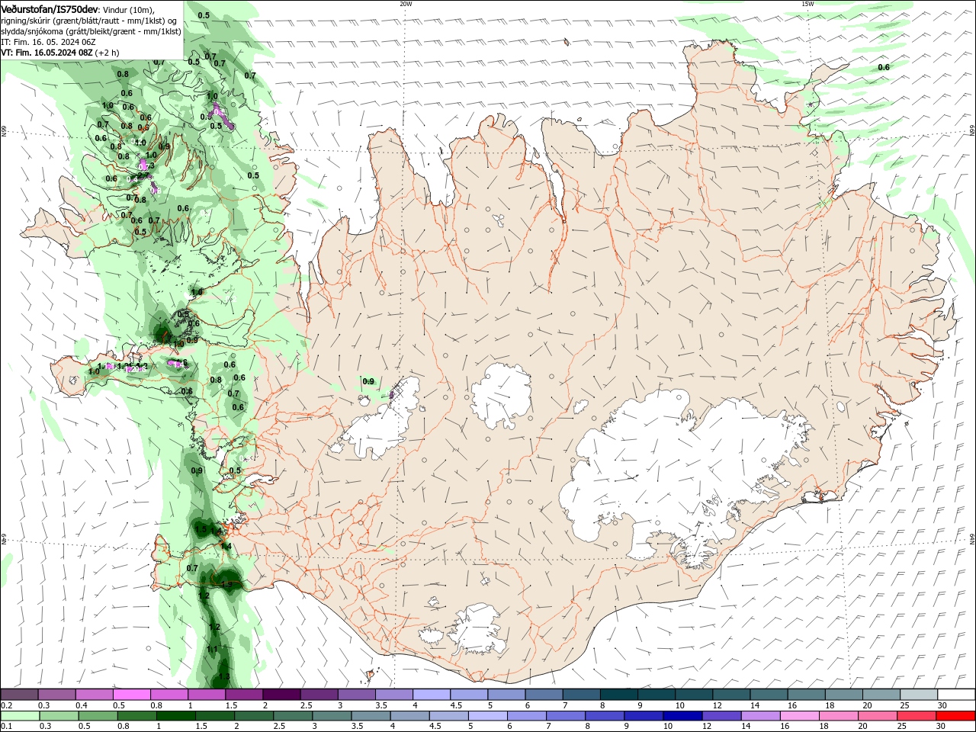The image size is (976, 732).
Task: Click the VT: Fim. 16.05.2024 08Z (+2 h) line
Action: (x=59, y=53)
